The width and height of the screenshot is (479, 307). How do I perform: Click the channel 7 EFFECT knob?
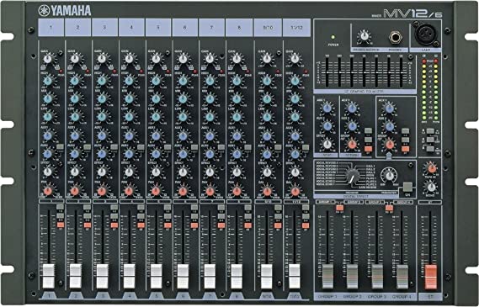[x=210, y=172]
